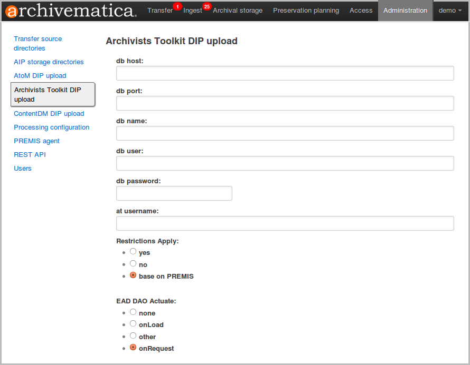
Task: Switch to the Access tab
Action: [361, 11]
